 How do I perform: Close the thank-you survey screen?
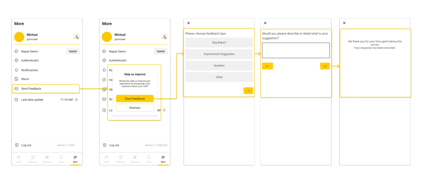(344, 23)
